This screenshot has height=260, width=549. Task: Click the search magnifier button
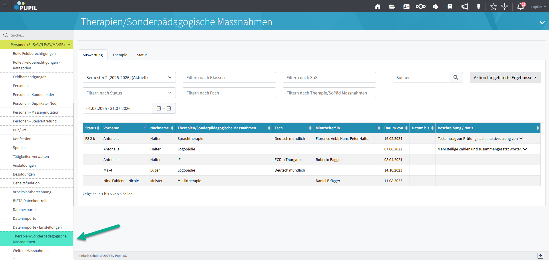[x=456, y=77]
